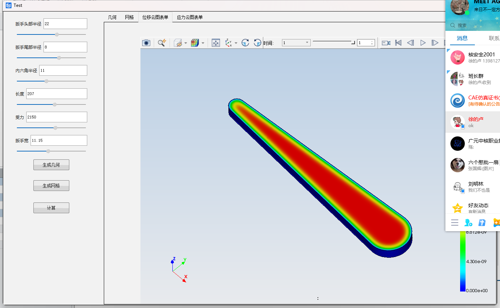500x308 pixels.
Task: Open the 徐的卢 conversation
Action: point(473,122)
